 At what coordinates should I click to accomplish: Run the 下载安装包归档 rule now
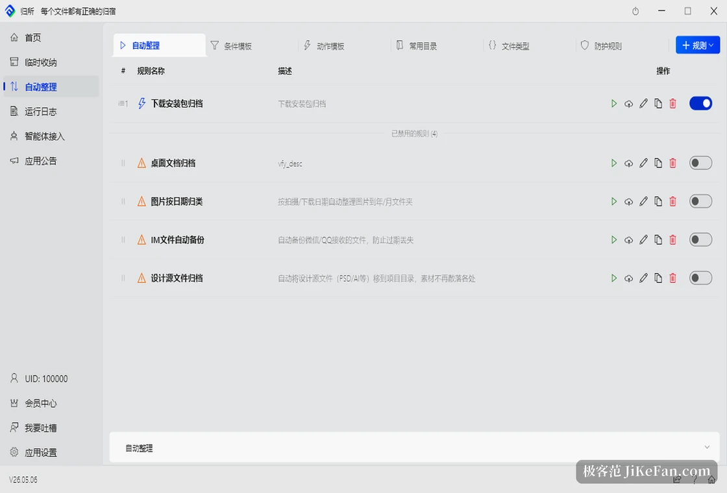[614, 103]
